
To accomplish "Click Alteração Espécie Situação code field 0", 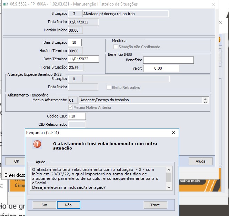I will [x=75, y=79].
